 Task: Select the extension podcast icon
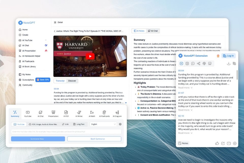(204, 64)
